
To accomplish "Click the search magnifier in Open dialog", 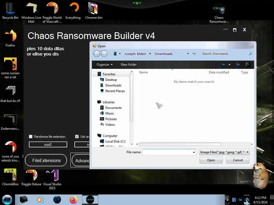I will click(250, 54).
